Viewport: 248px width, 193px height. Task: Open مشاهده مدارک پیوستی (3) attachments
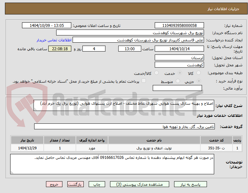140,184
